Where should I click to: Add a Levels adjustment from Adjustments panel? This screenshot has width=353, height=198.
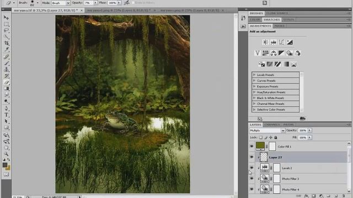[x=274, y=42]
